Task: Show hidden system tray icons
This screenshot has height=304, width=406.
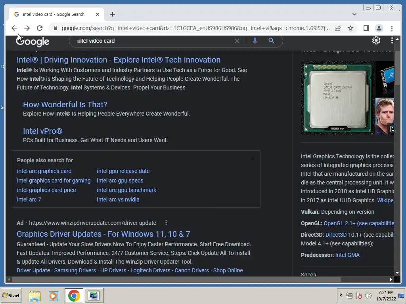Action: tap(341, 295)
